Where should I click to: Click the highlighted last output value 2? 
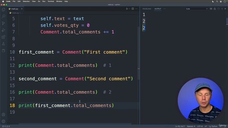point(144,28)
